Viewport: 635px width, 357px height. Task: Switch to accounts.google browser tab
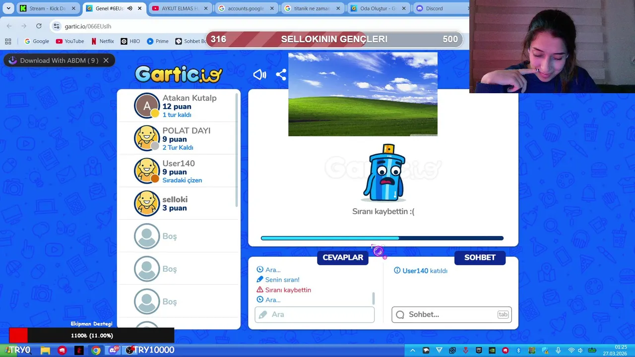[x=246, y=8]
